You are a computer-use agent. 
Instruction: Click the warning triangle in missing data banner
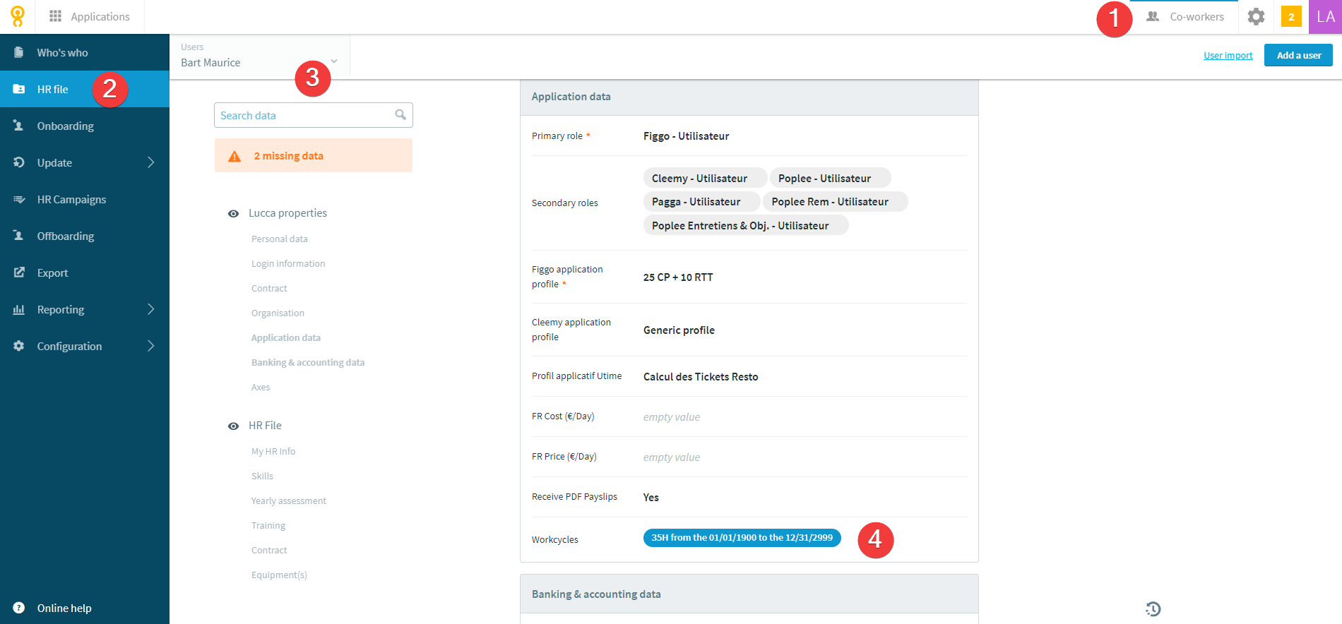(234, 156)
